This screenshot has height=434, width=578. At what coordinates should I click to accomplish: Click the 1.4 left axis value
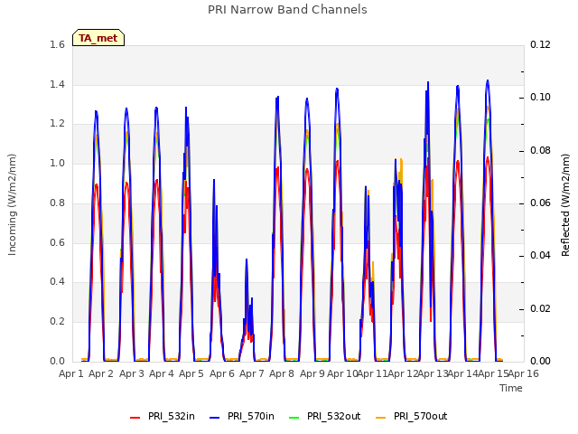pyautogui.click(x=57, y=84)
